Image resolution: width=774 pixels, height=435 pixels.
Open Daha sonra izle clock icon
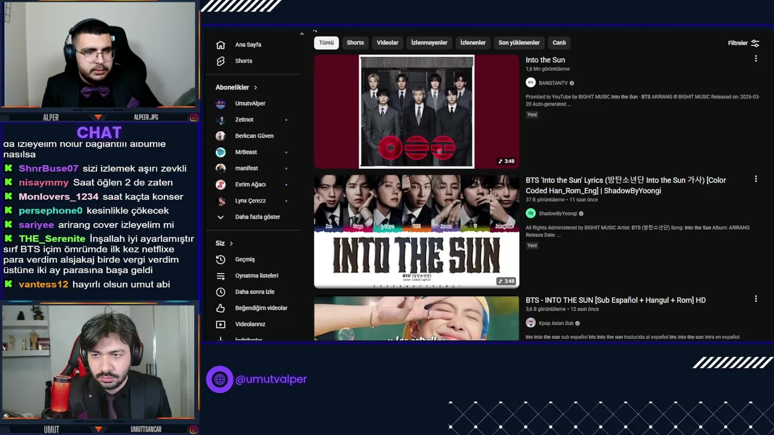(x=221, y=292)
